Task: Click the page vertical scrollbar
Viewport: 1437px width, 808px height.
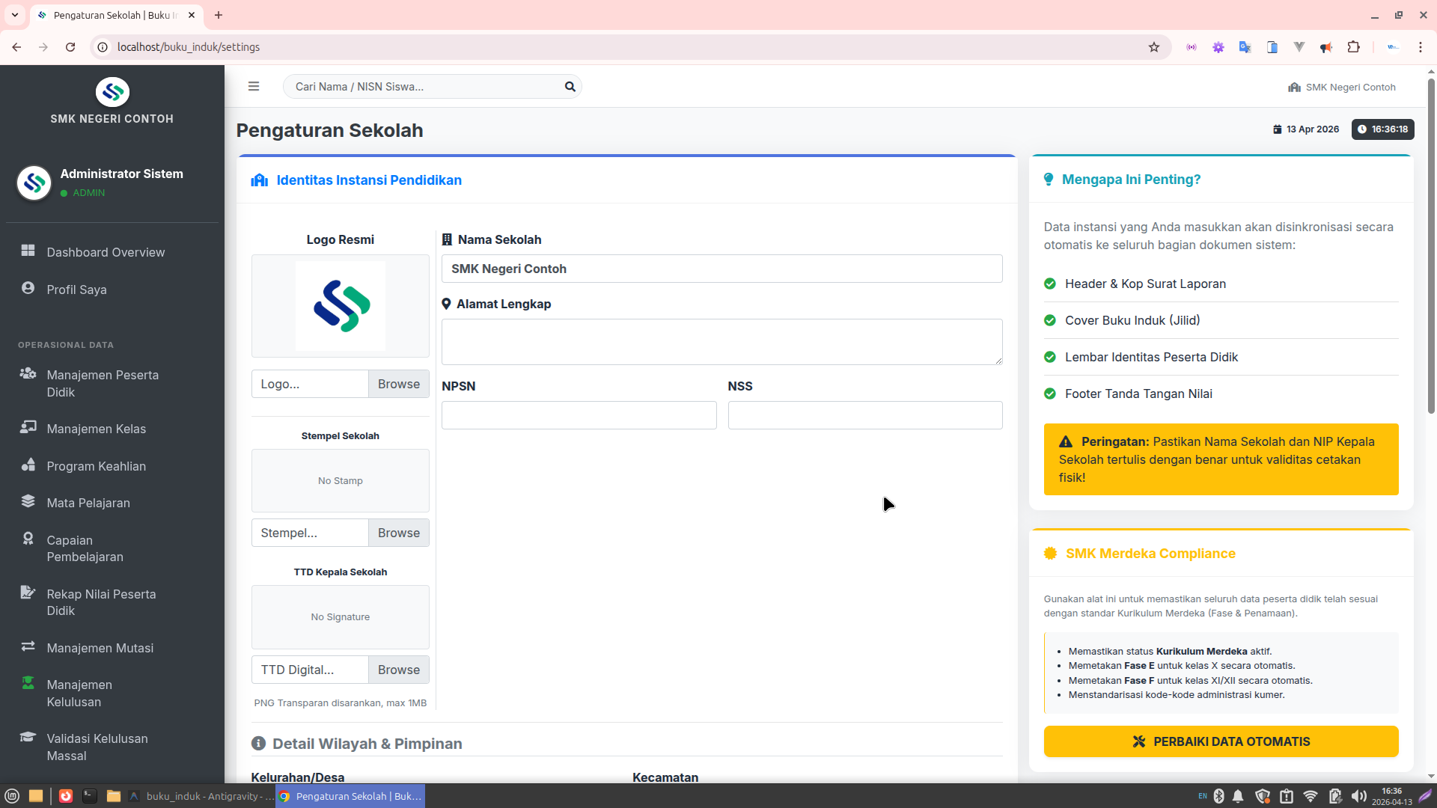Action: pos(1431,247)
